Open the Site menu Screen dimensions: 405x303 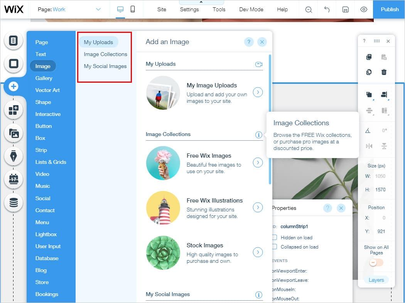tap(162, 10)
